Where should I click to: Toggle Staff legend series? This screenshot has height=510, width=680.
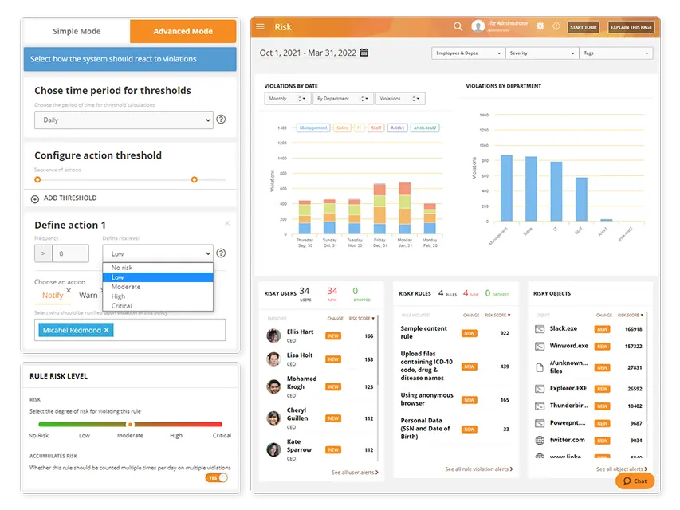pyautogui.click(x=376, y=127)
